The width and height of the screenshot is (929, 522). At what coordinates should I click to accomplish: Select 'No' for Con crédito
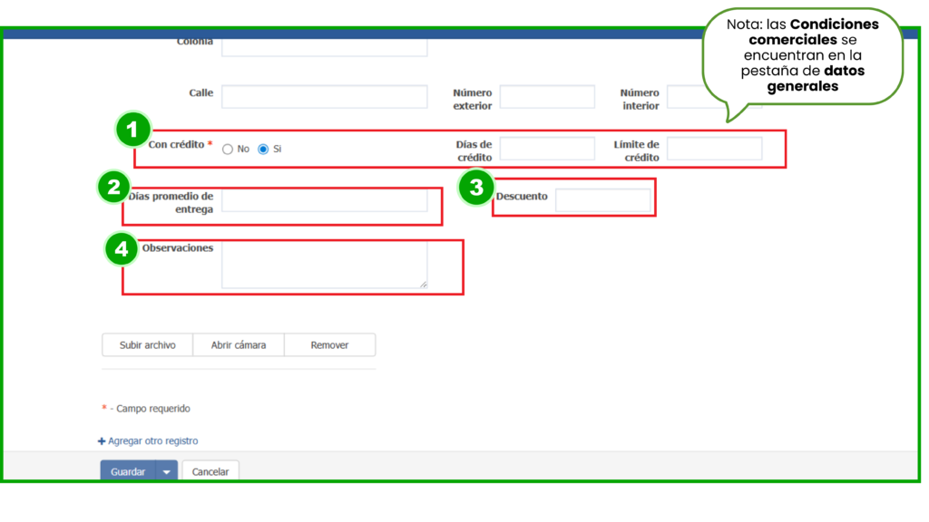pyautogui.click(x=228, y=150)
